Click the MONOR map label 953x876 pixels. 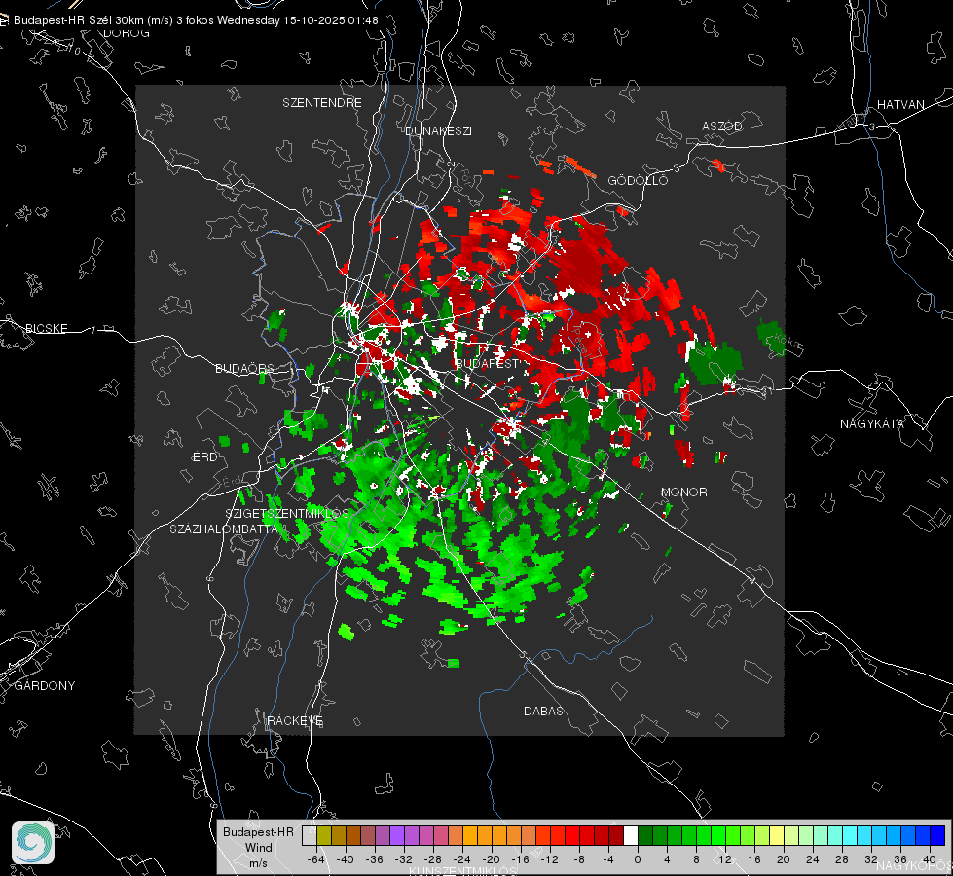point(683,492)
